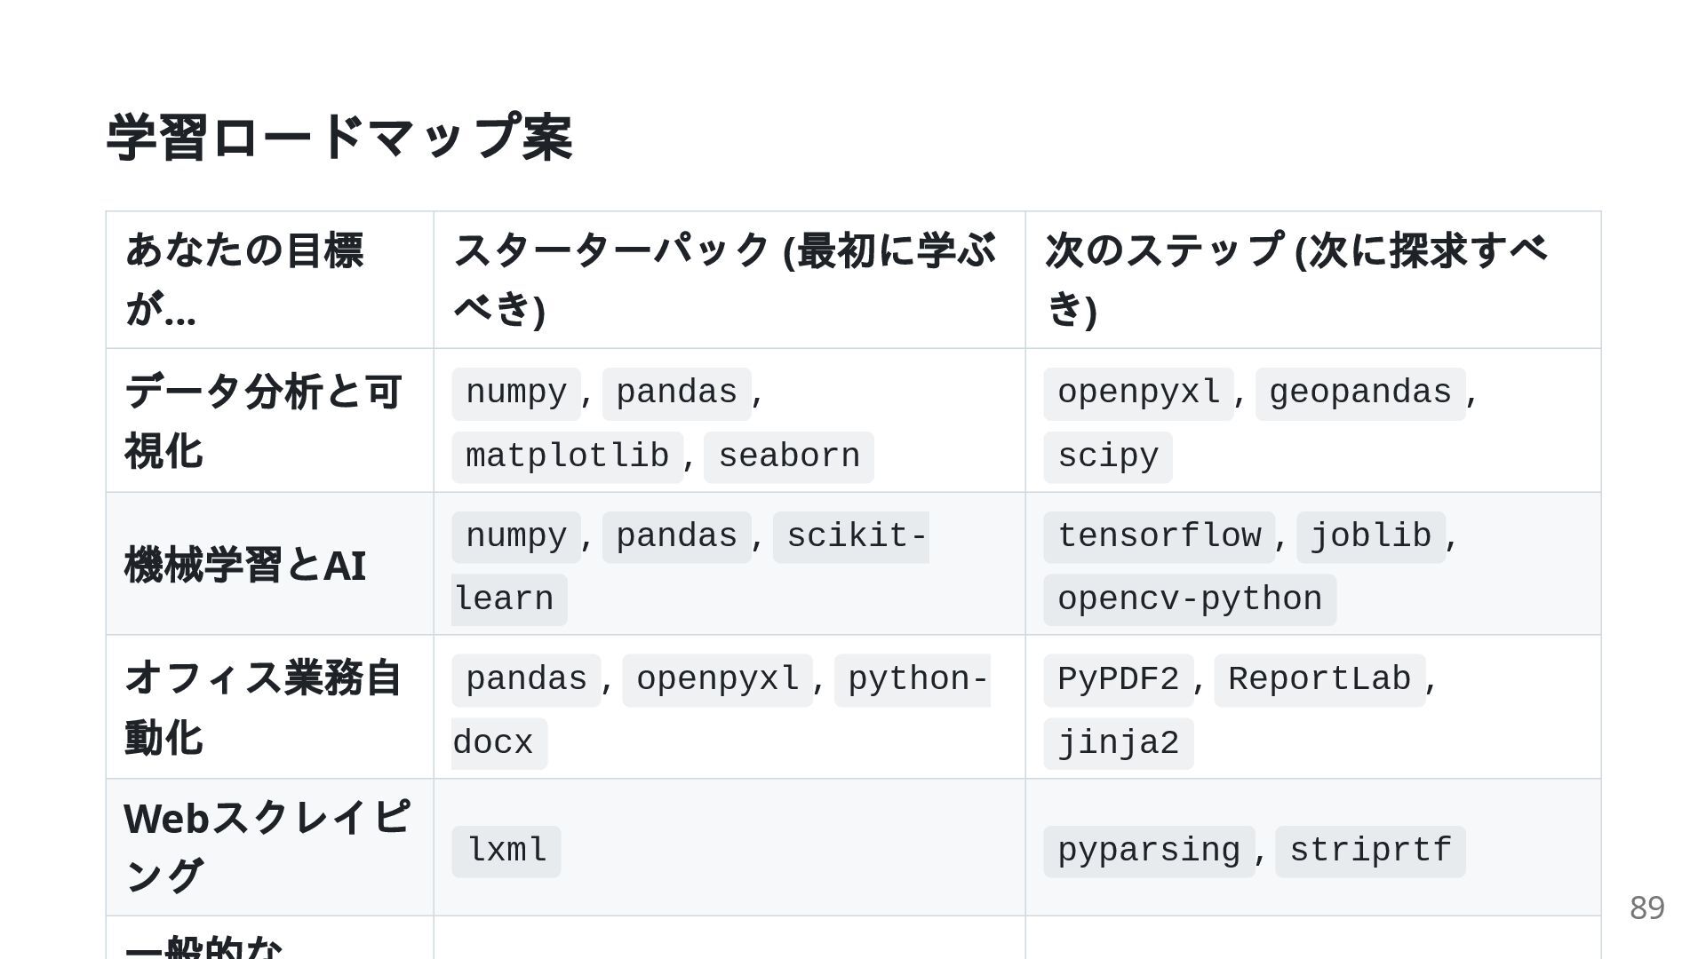
Task: Select the オフィス業務自動化 row label
Action: [263, 708]
